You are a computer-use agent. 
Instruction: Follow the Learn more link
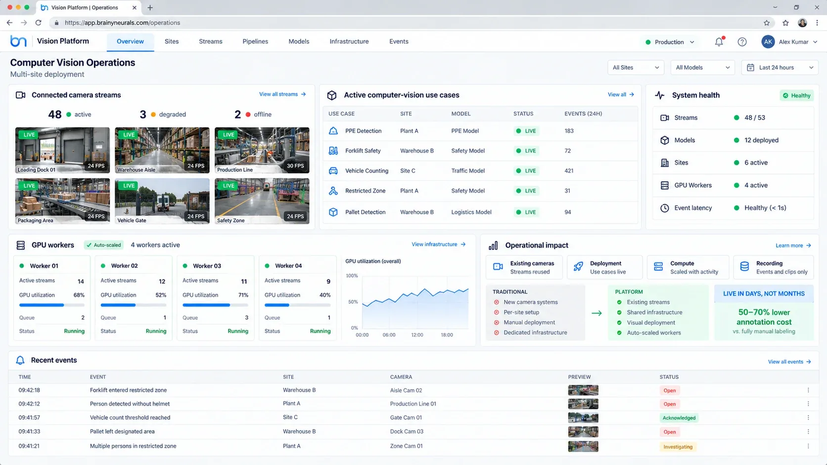793,246
